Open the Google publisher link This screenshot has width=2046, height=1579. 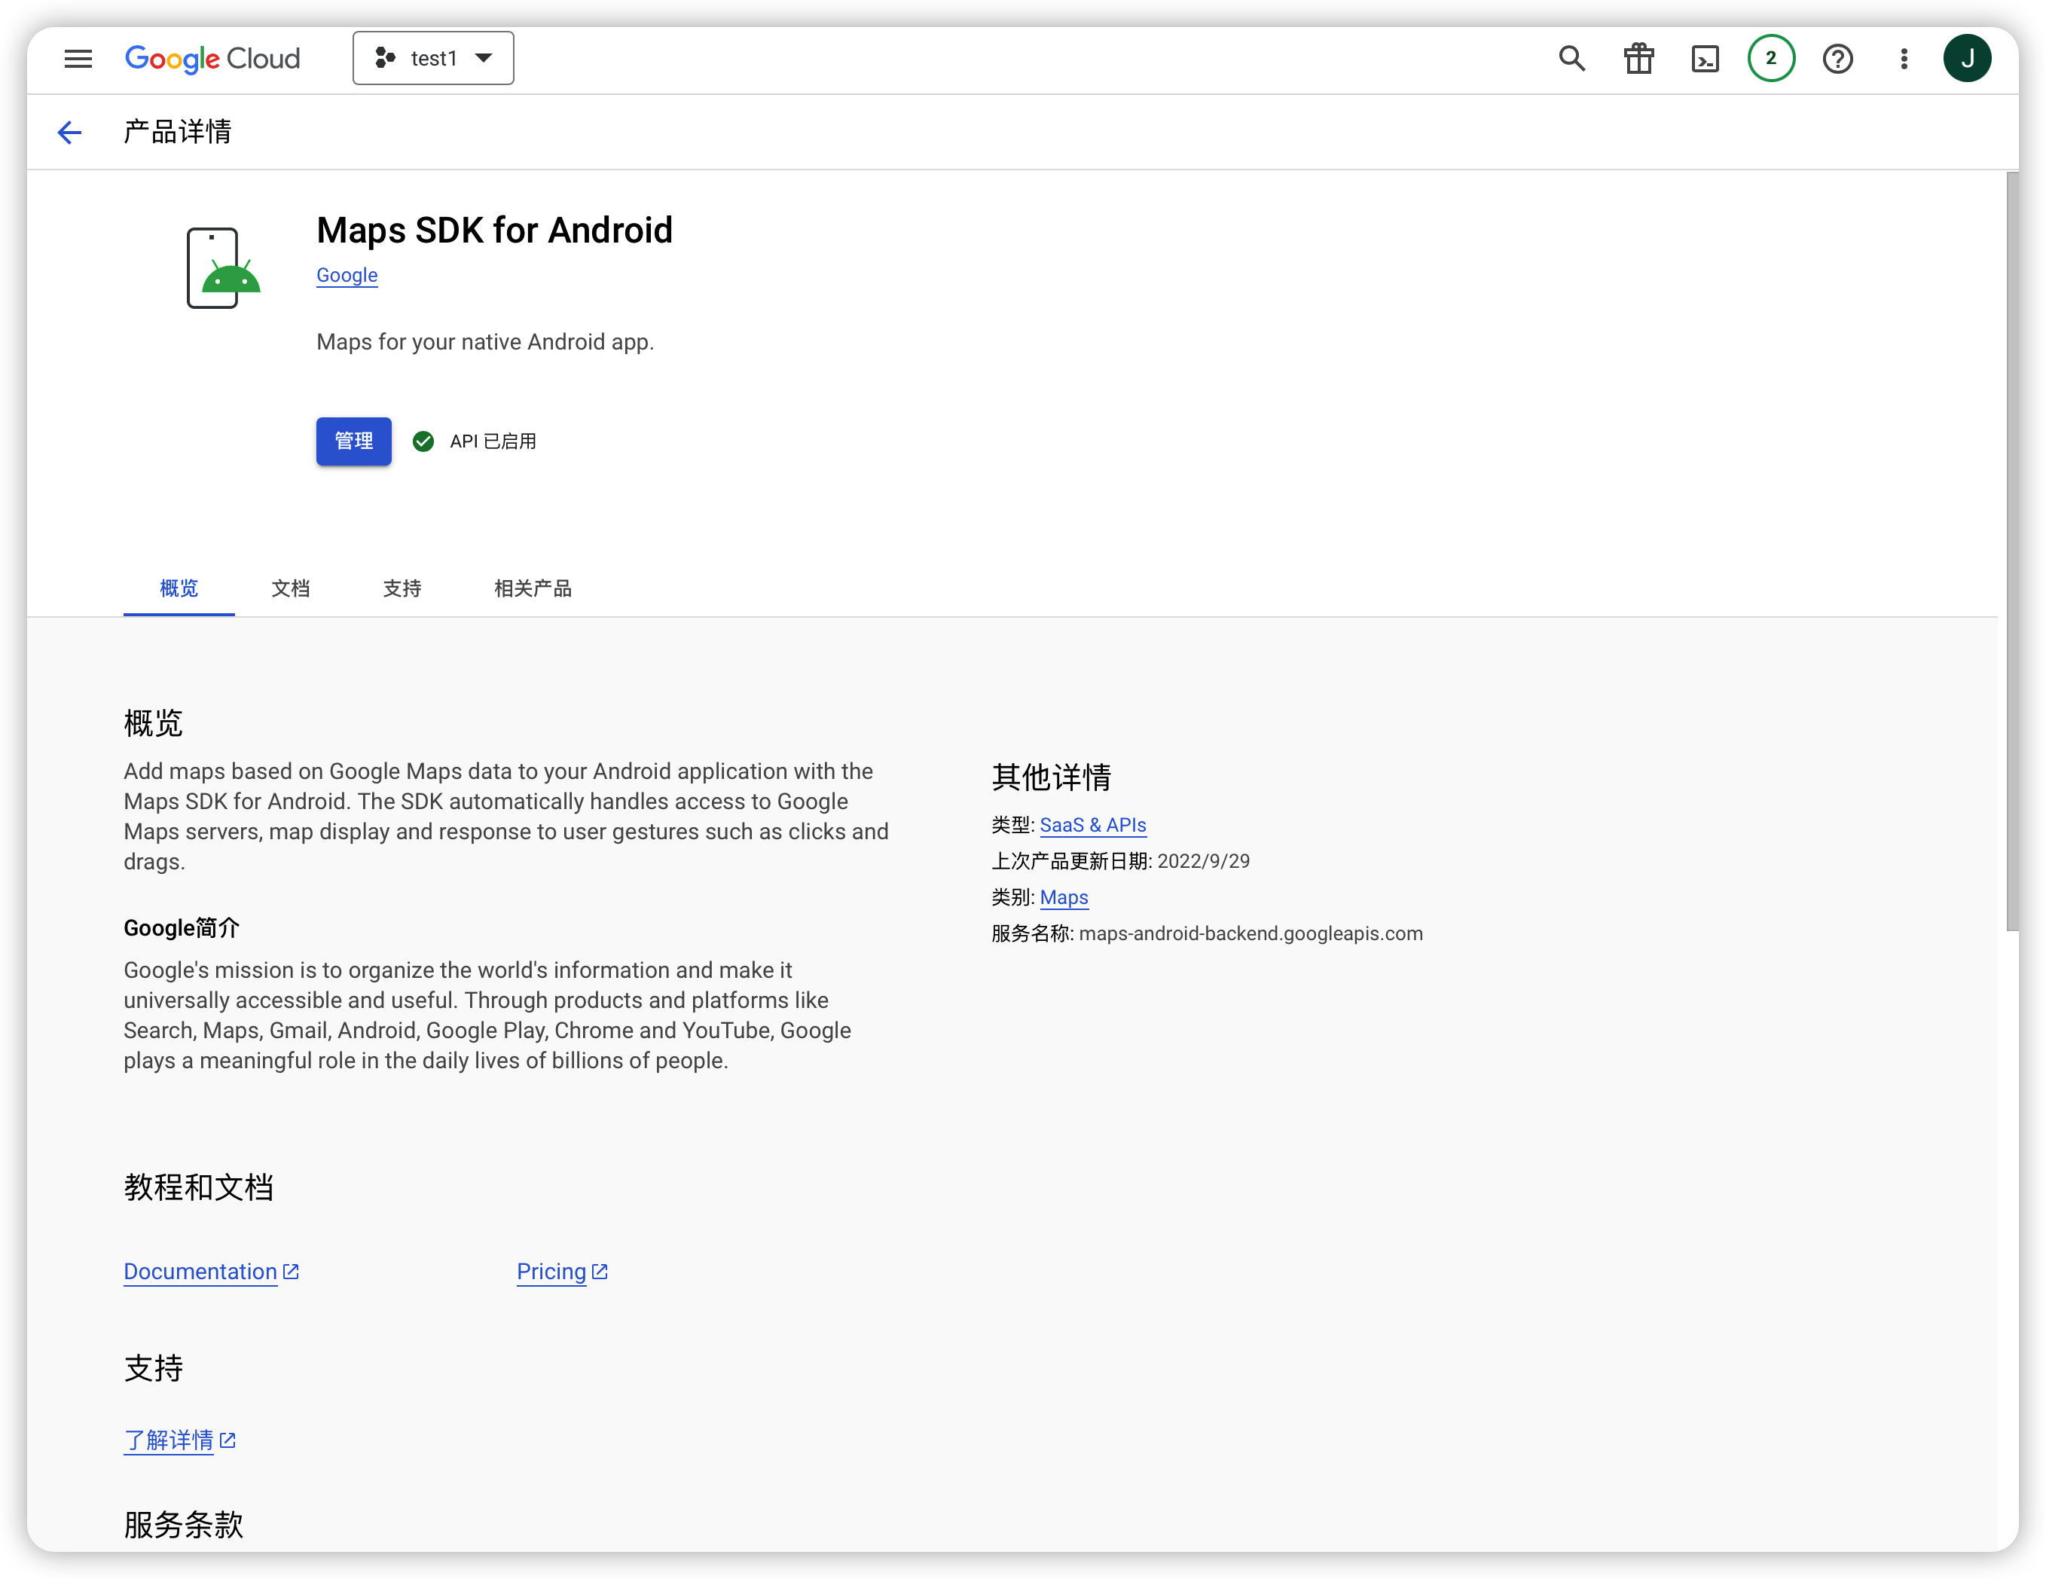click(x=347, y=276)
